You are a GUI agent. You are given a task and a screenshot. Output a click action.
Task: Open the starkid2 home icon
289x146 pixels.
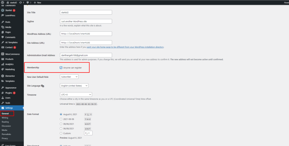(x=8, y=3)
